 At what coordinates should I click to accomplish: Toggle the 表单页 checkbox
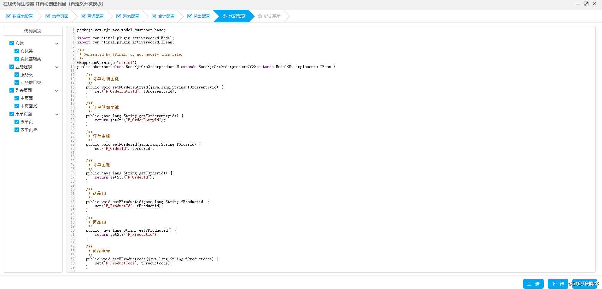[17, 122]
